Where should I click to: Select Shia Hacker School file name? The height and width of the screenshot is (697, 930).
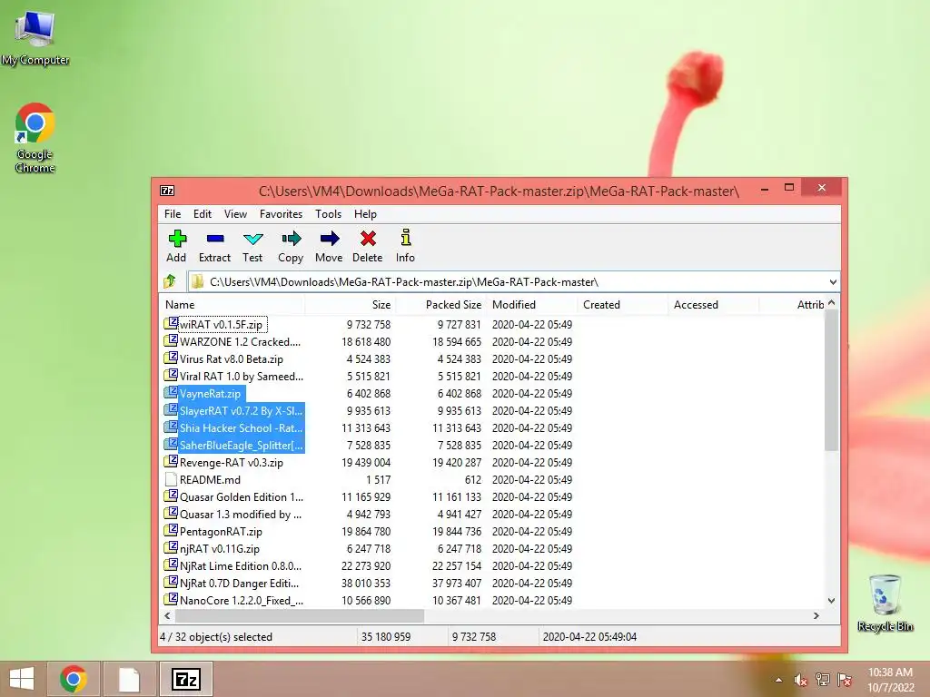pos(241,428)
